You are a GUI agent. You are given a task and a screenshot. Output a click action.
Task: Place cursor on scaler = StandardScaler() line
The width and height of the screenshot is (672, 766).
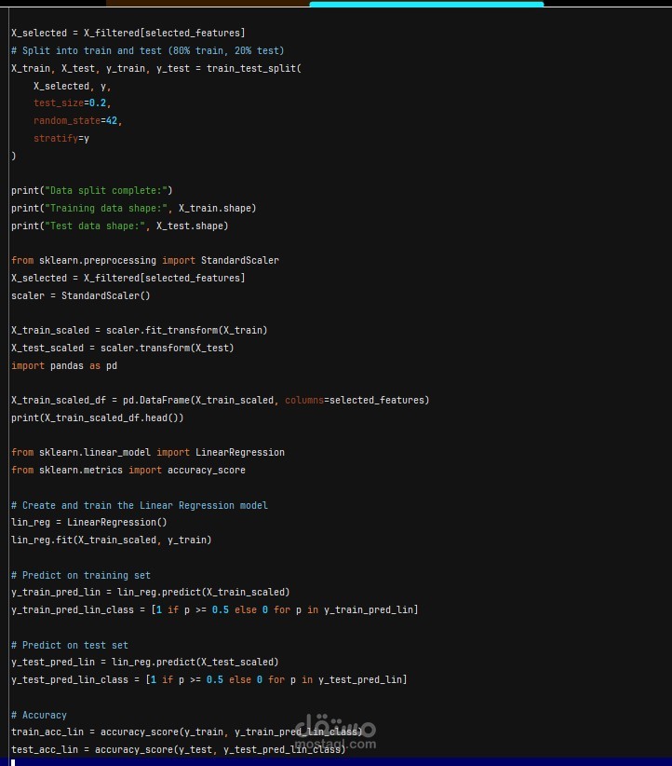(x=81, y=295)
